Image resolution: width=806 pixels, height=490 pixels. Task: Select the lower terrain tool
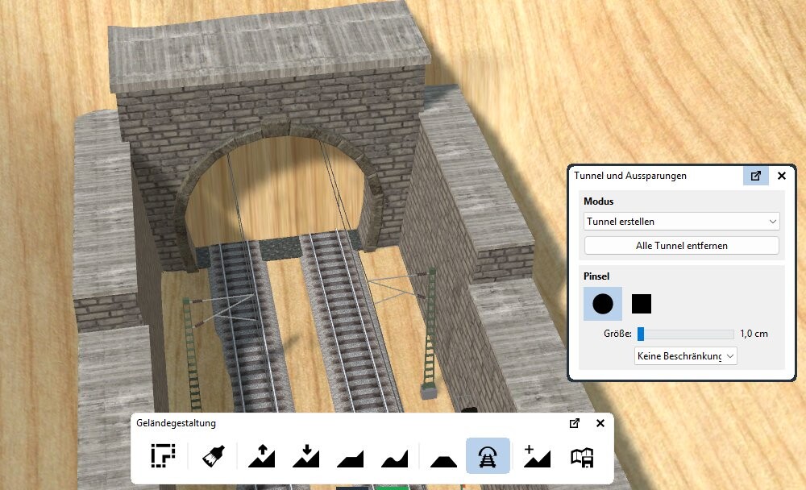(x=305, y=455)
